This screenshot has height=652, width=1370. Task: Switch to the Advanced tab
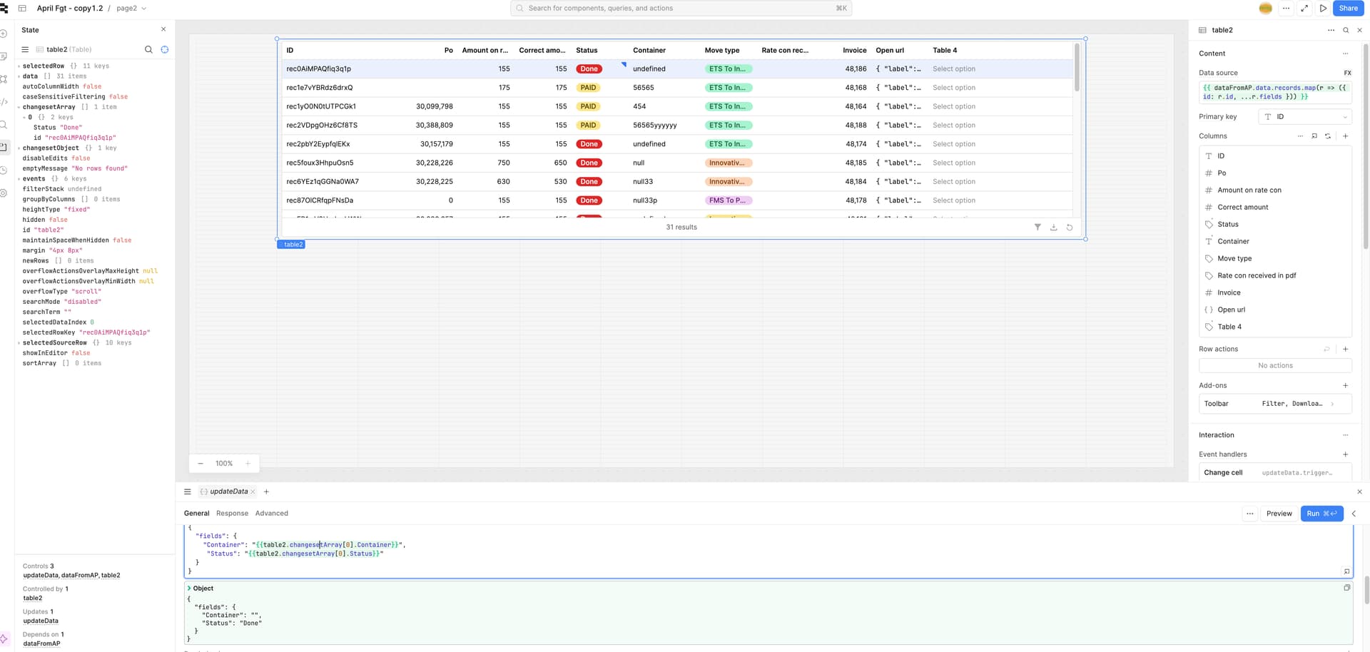click(272, 514)
